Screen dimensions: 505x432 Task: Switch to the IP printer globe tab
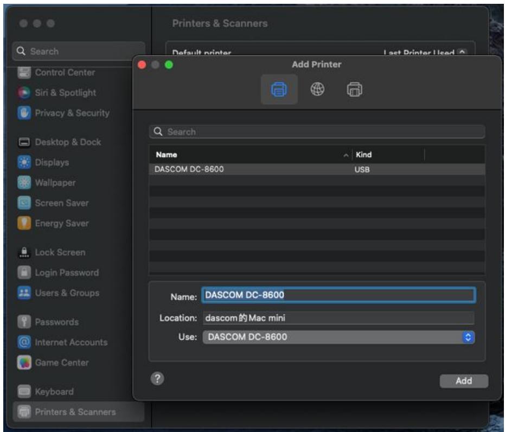[317, 89]
